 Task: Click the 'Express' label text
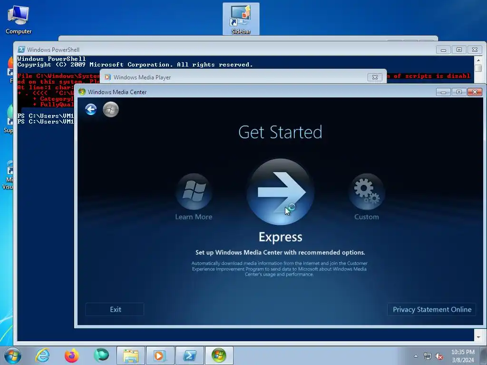(281, 237)
